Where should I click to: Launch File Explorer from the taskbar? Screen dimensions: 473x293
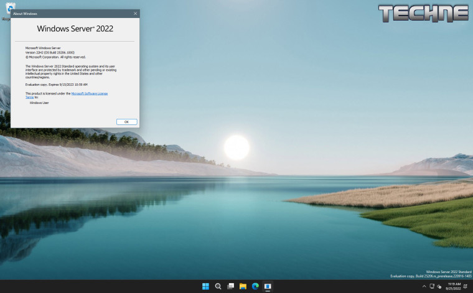(x=243, y=286)
